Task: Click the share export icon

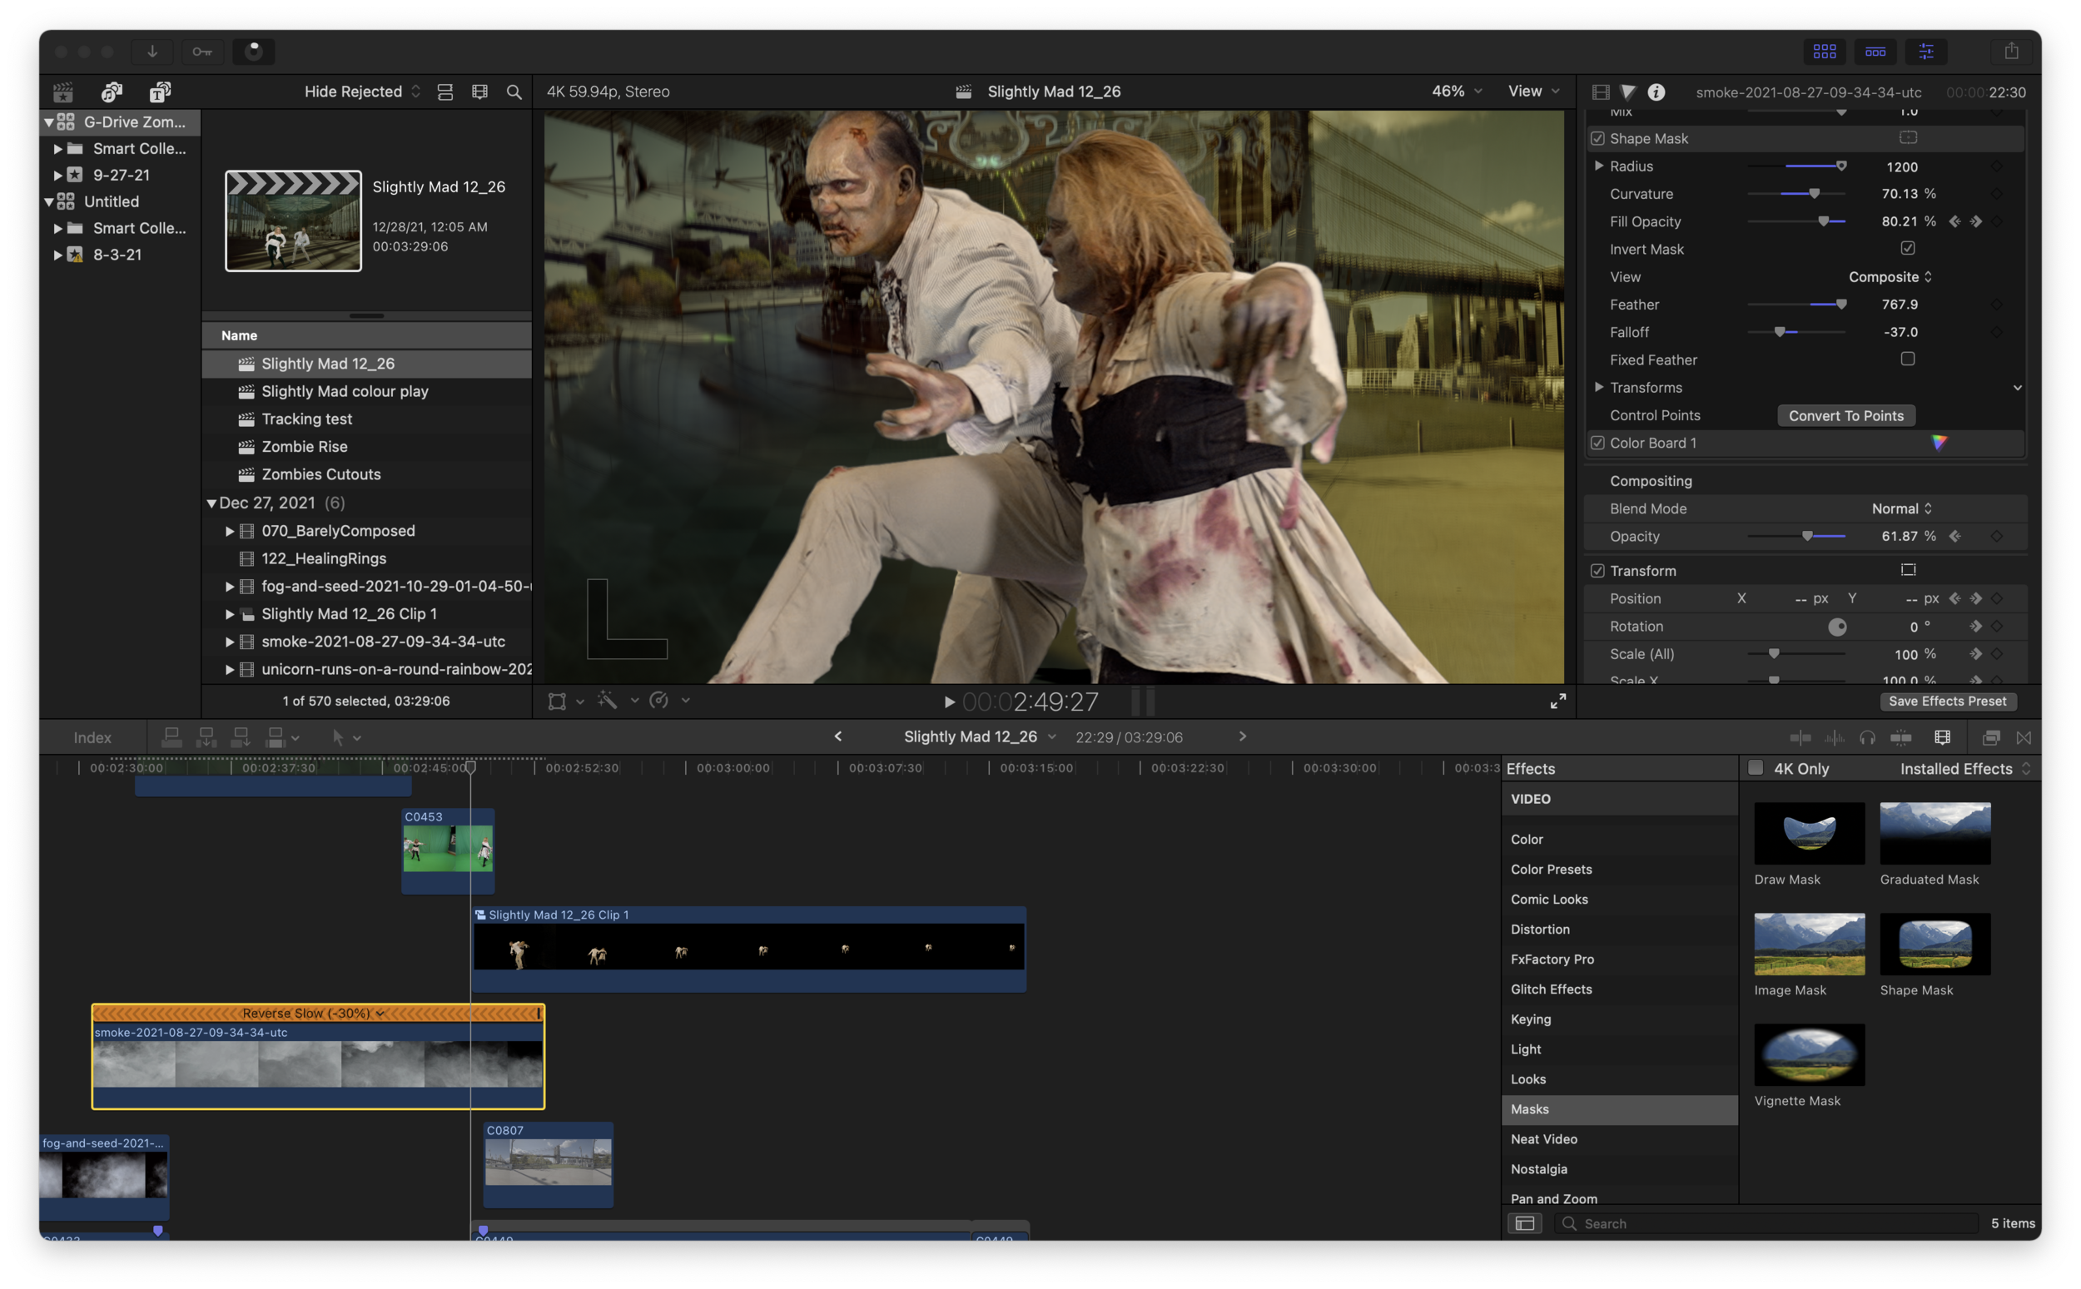Action: click(2011, 51)
